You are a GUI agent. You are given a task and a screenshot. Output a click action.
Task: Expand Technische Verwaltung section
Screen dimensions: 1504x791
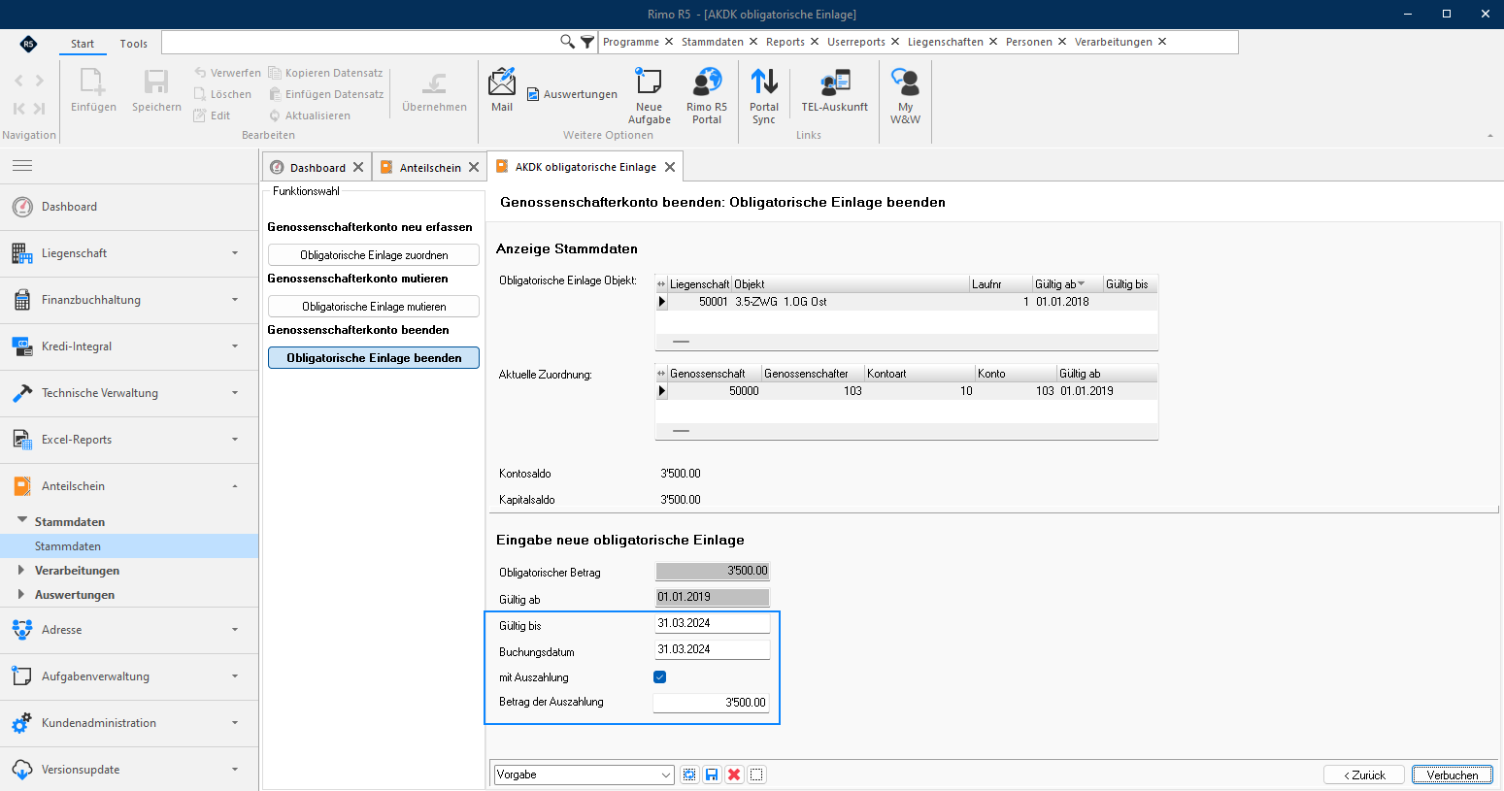129,393
